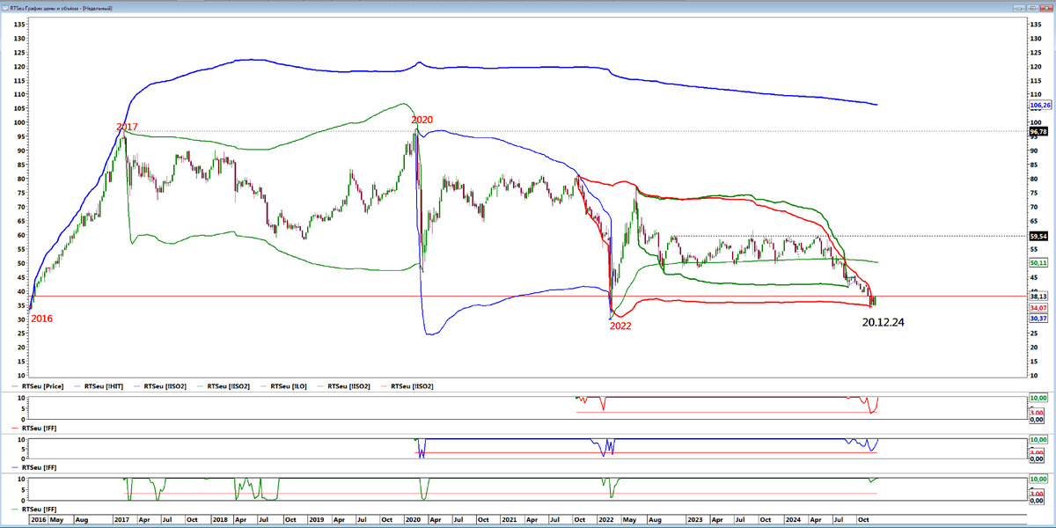
Task: Click the 96,78 price level tag
Action: coord(1038,131)
